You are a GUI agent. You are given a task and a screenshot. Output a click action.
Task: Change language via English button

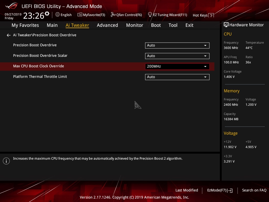pos(66,15)
